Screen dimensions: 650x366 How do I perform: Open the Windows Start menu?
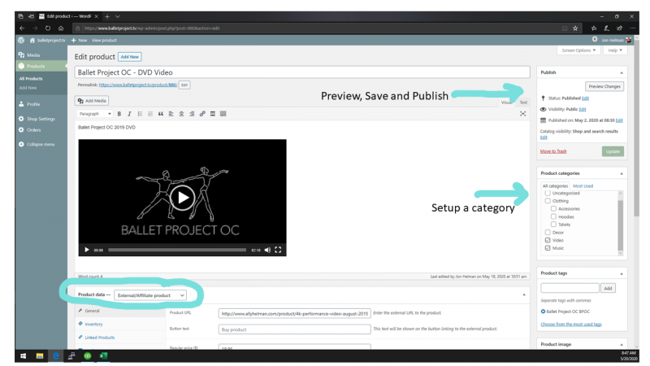[24, 355]
